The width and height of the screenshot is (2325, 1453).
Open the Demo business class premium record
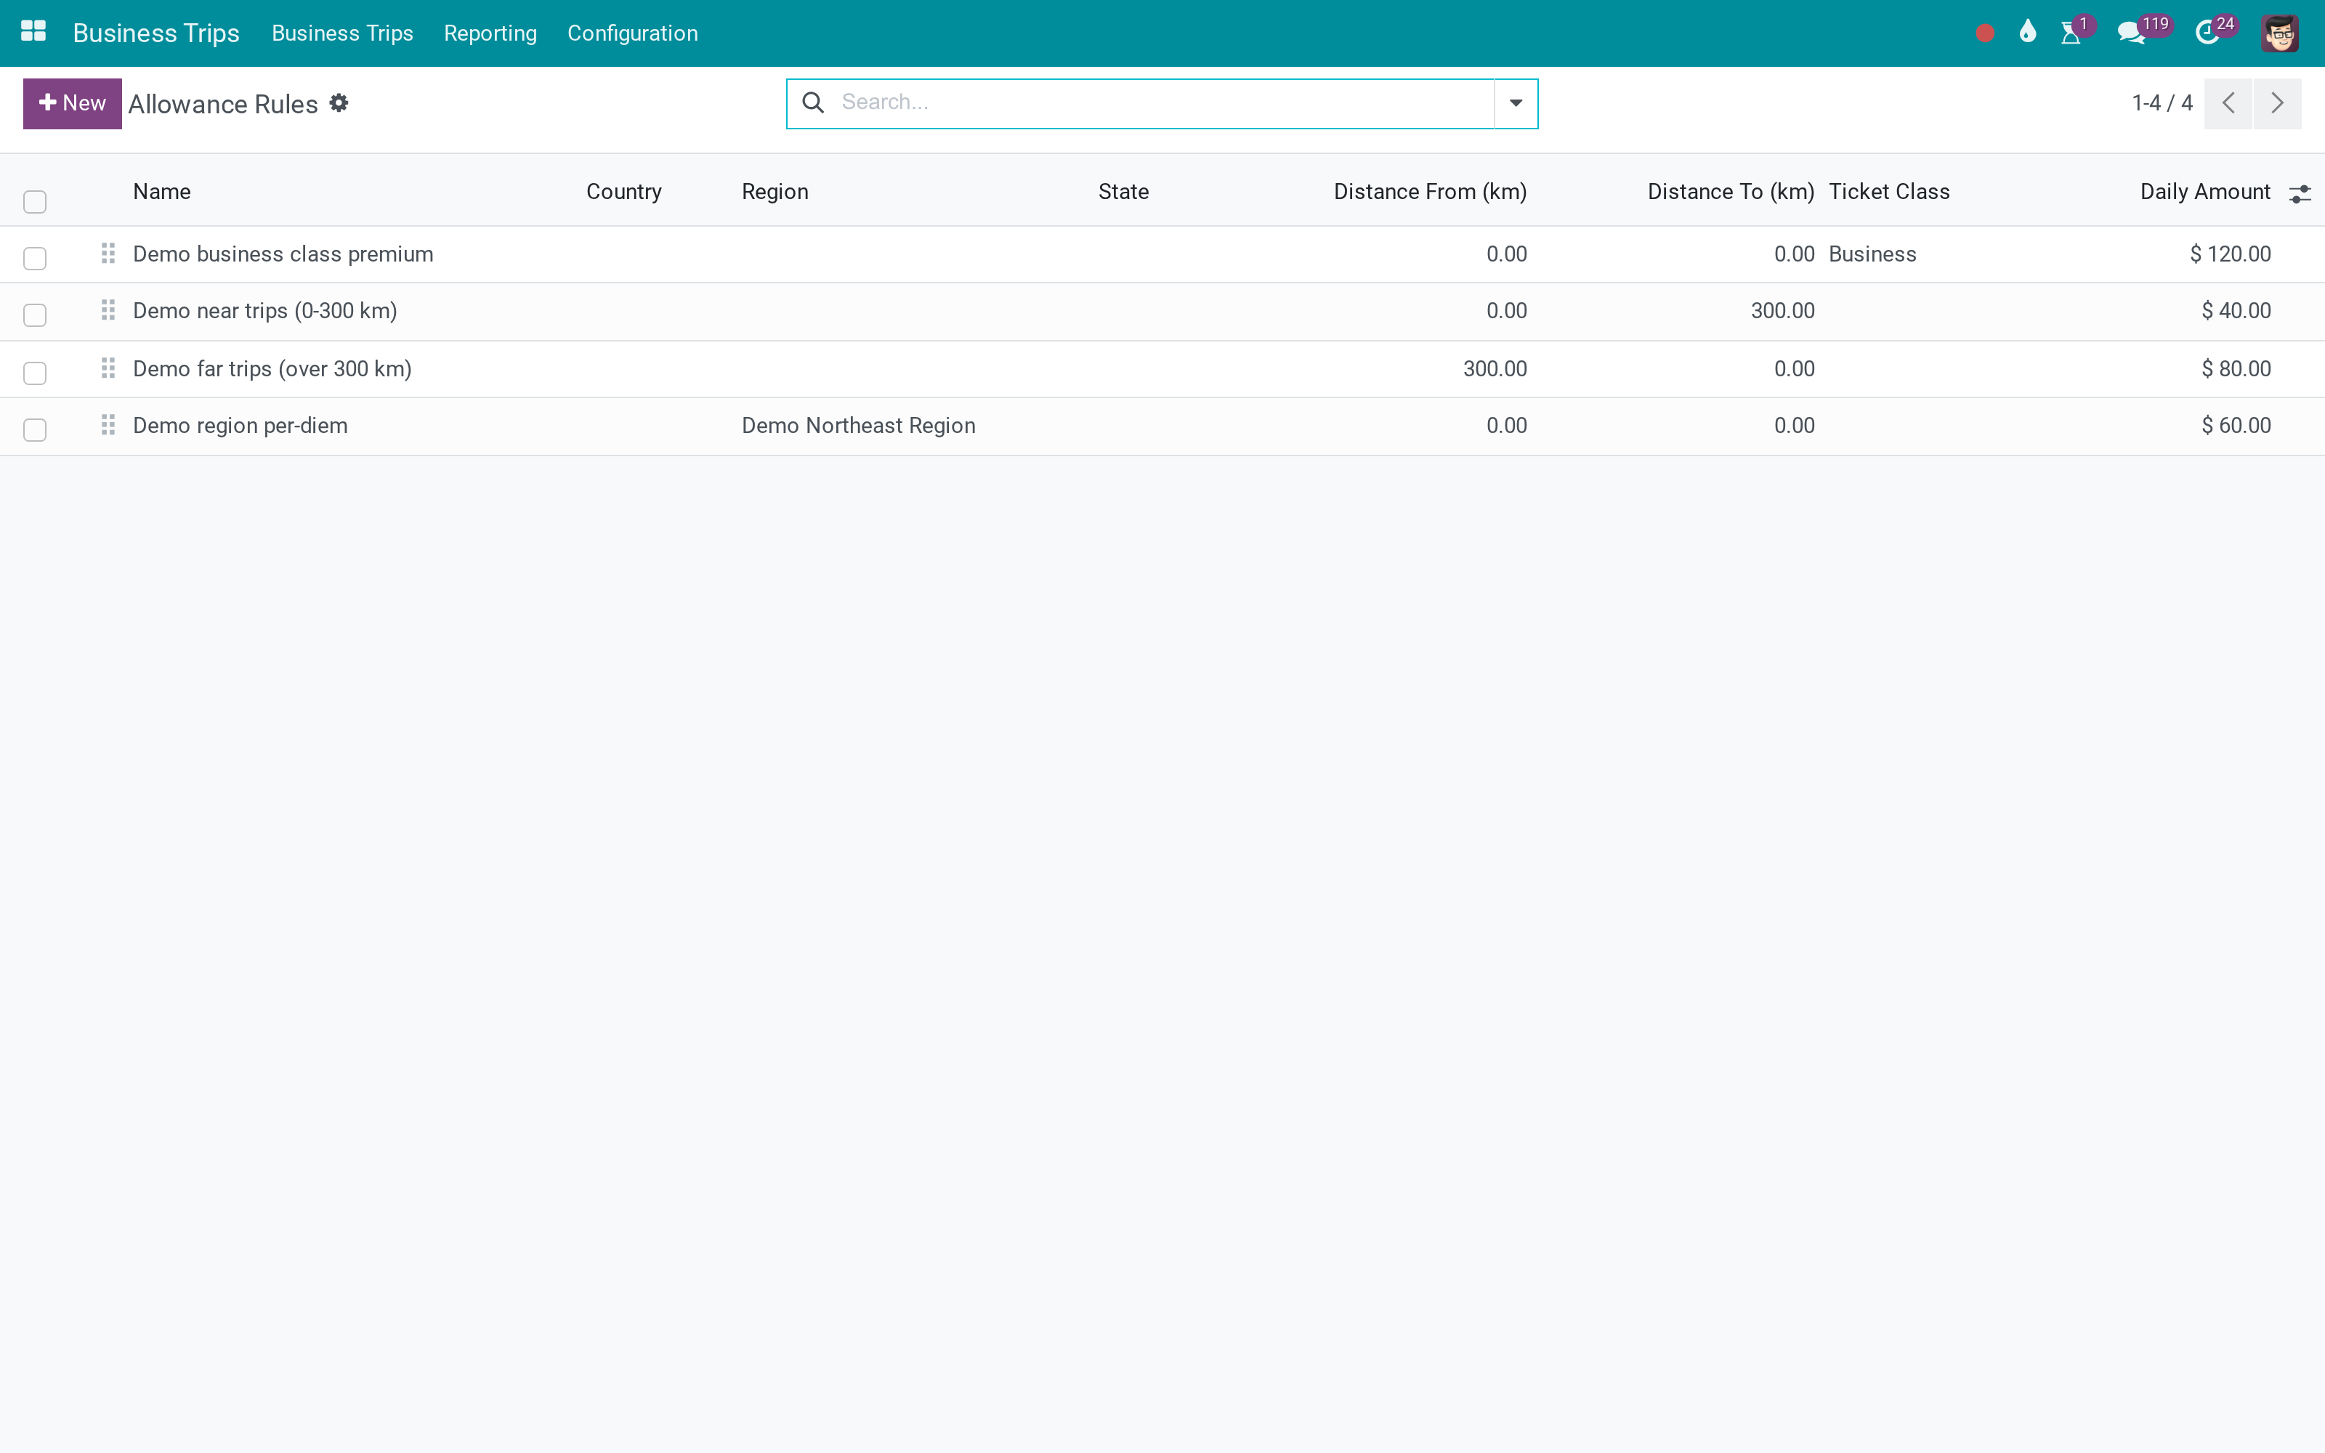pos(283,254)
